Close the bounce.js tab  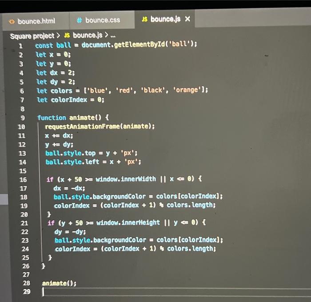pos(187,19)
